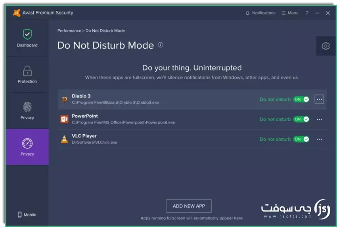
Task: Click the ADD NEW APP button
Action: (189, 206)
